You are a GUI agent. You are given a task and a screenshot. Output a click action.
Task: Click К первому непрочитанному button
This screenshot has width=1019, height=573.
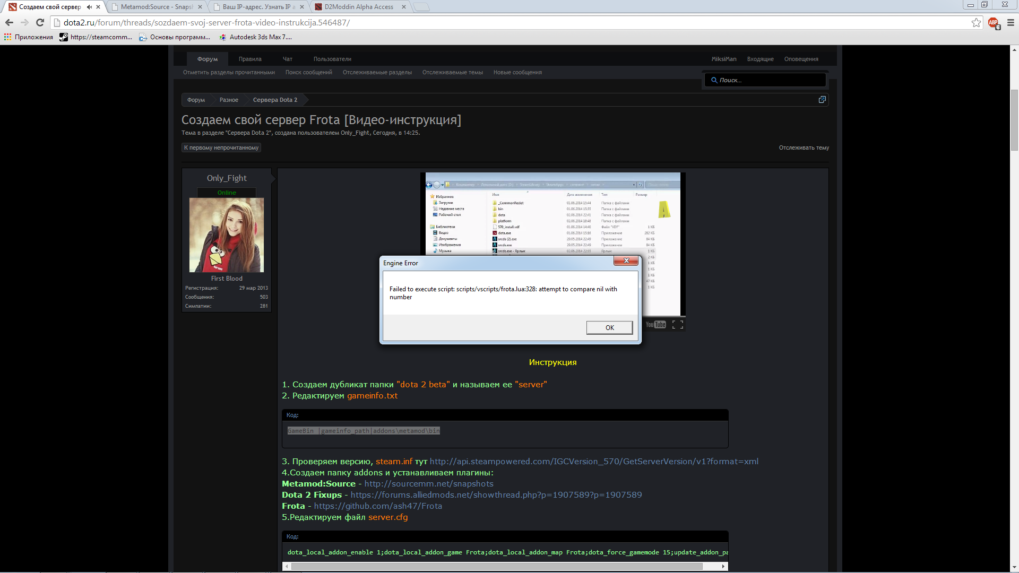221,147
